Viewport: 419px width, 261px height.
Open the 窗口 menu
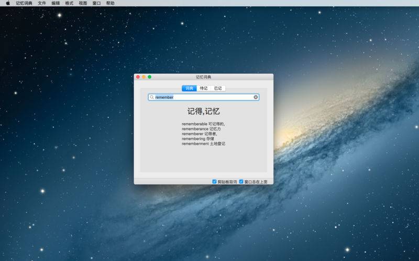click(96, 3)
